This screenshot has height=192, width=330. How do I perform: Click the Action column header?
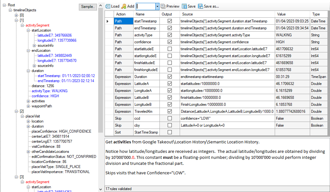[x=121, y=14]
